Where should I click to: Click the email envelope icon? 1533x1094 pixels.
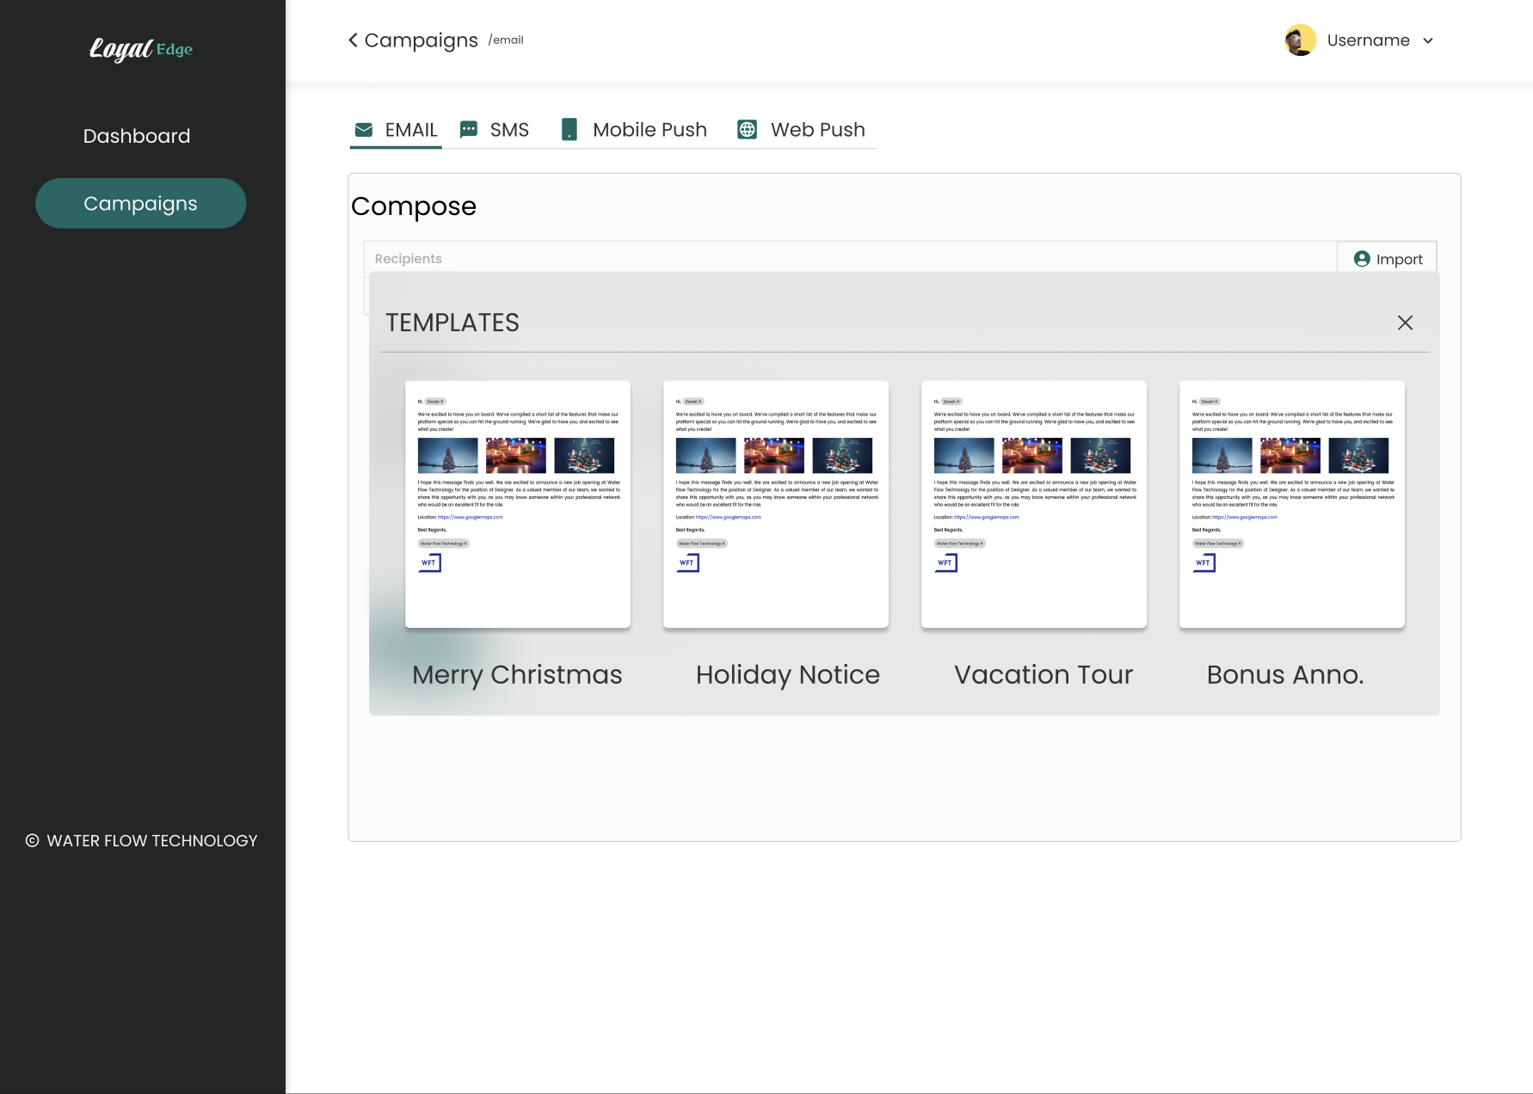point(364,130)
